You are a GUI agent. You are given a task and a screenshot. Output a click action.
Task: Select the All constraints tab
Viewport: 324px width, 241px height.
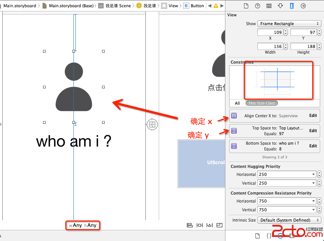[x=237, y=103]
